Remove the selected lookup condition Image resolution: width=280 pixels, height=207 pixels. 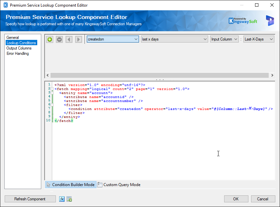[x=59, y=39]
